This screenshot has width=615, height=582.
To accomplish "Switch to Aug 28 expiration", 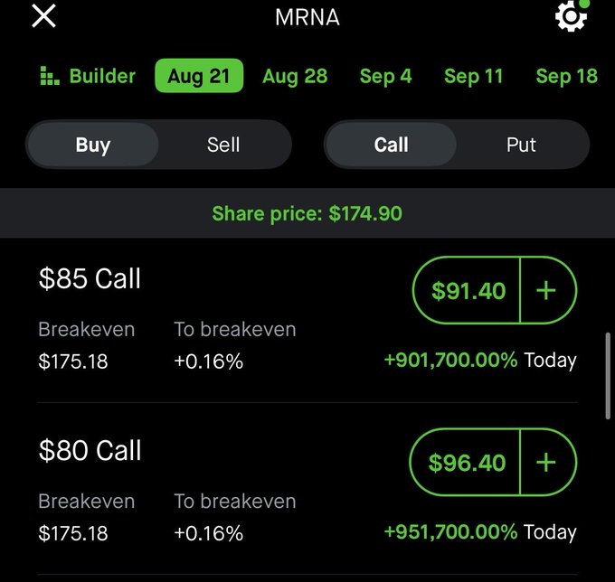I will coord(295,76).
